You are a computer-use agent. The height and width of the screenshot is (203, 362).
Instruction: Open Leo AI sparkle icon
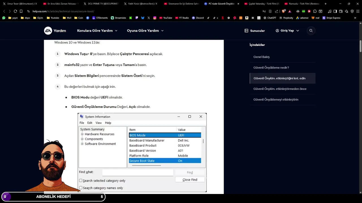[x=346, y=11]
